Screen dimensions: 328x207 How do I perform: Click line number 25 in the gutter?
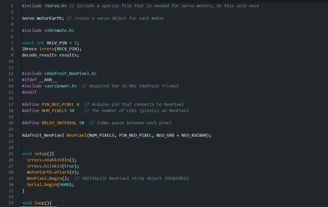tap(11, 154)
